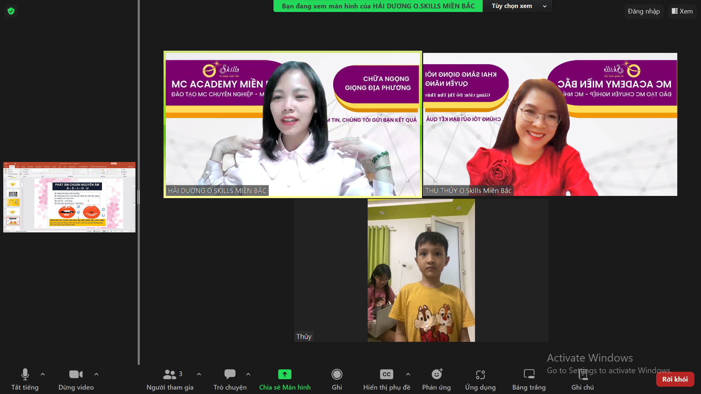Screen dimensions: 701x394
Task: Stop camera with Dừng video button
Action: point(76,379)
